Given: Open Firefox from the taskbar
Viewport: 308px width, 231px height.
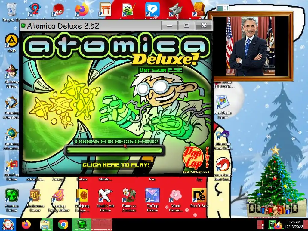Looking at the screenshot, I should point(26,225).
